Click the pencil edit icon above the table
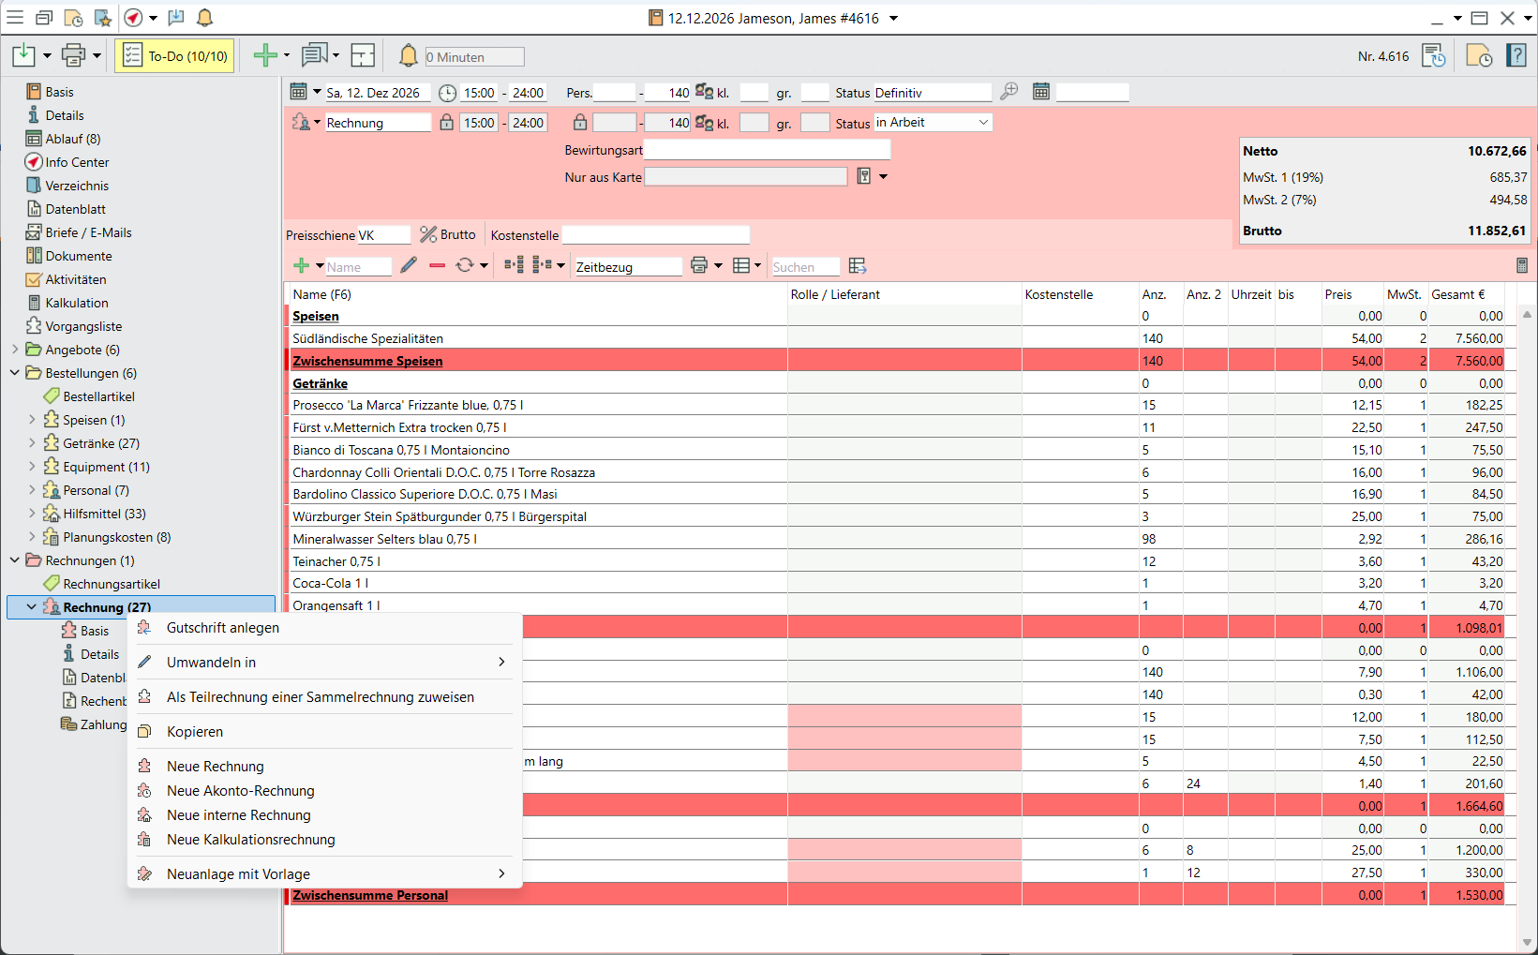Screen dimensions: 1538x955 click(x=409, y=266)
